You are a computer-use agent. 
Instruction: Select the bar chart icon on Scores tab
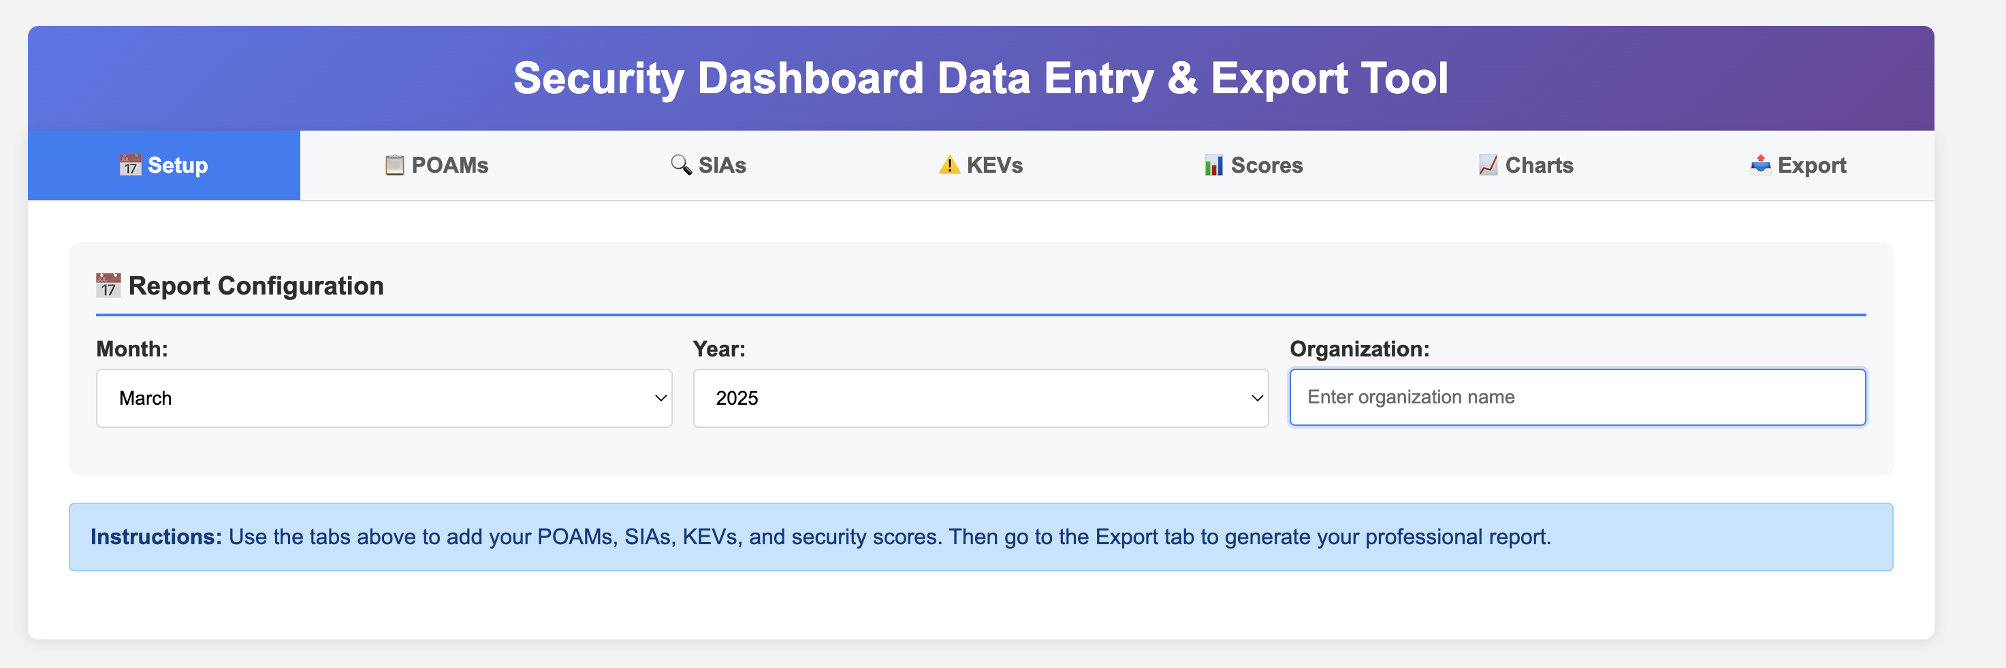point(1213,165)
